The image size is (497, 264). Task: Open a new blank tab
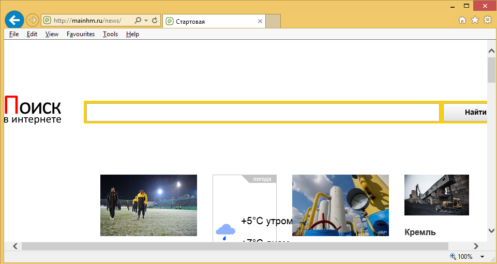(273, 21)
